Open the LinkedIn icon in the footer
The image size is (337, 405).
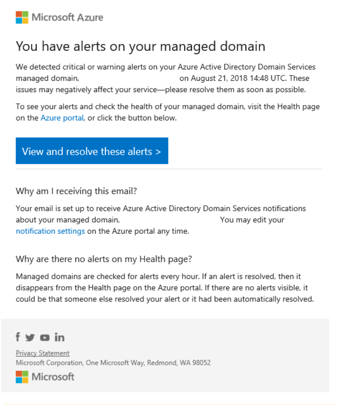[59, 337]
